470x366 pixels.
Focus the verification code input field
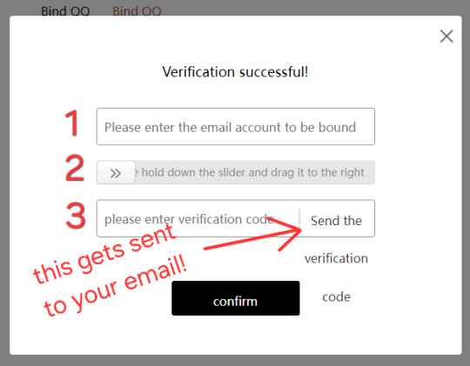point(198,218)
